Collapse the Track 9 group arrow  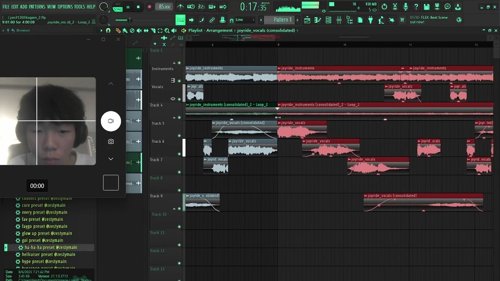coord(174,208)
